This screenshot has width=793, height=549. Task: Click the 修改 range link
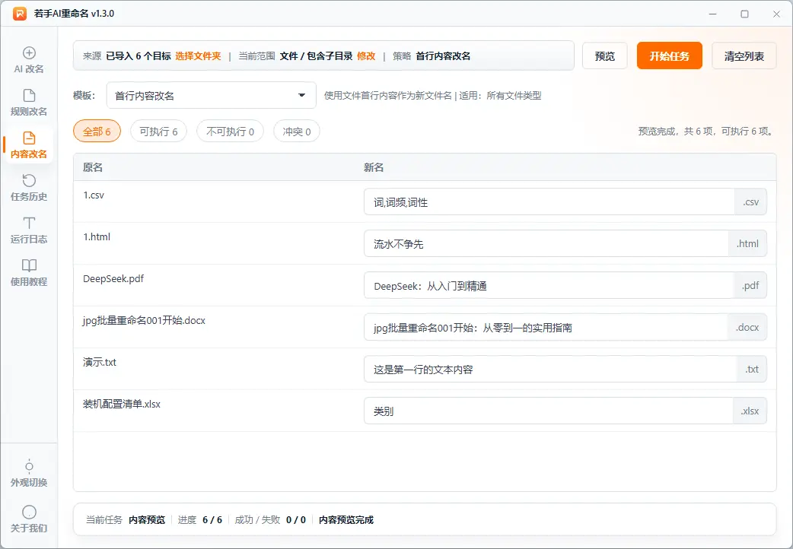click(366, 56)
